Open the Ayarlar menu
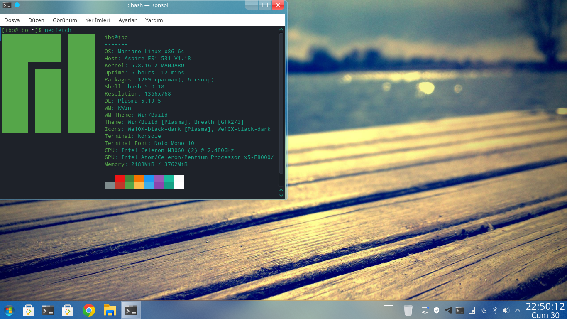Screen dimensions: 567x319 click(127, 20)
